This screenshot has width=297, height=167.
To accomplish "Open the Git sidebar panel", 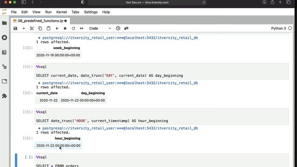I will tap(4, 52).
